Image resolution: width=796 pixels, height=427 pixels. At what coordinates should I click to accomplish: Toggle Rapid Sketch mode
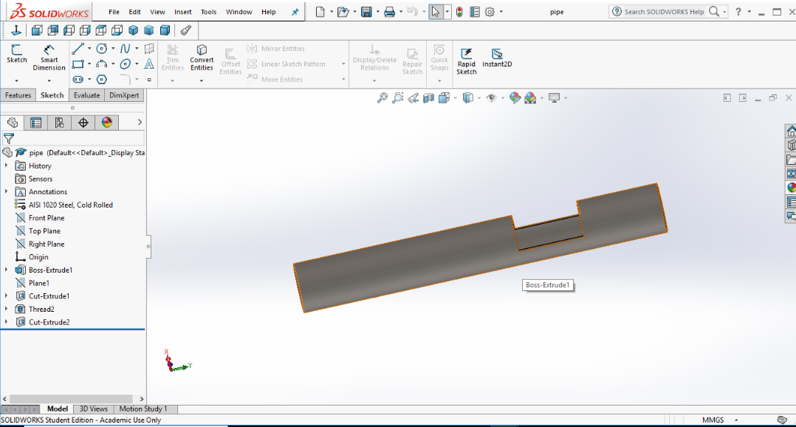(466, 61)
